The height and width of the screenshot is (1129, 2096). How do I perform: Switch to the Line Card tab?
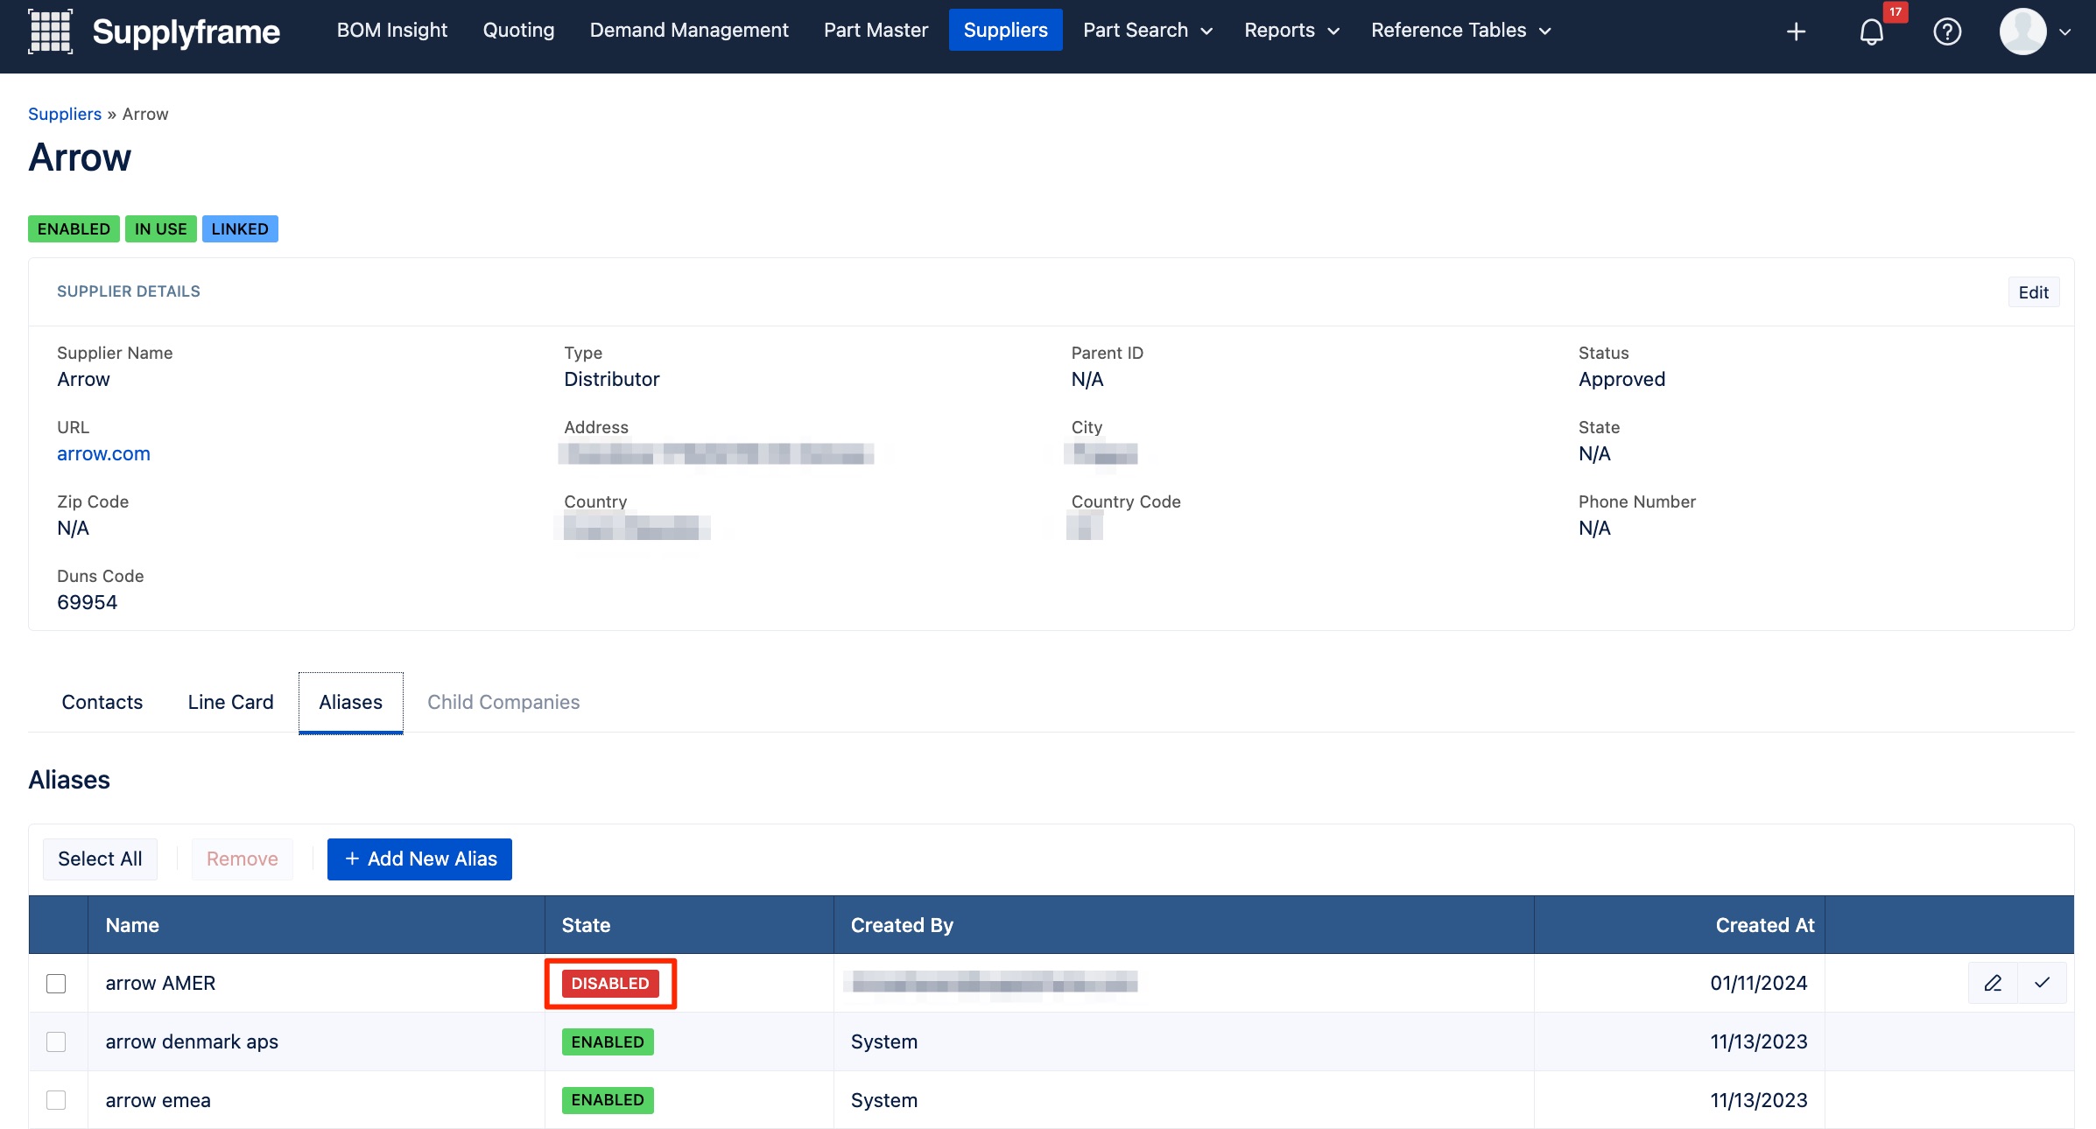230,702
